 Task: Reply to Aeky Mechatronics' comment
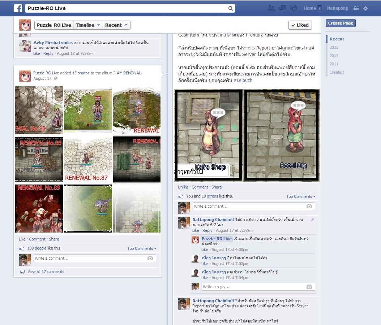tap(48, 53)
